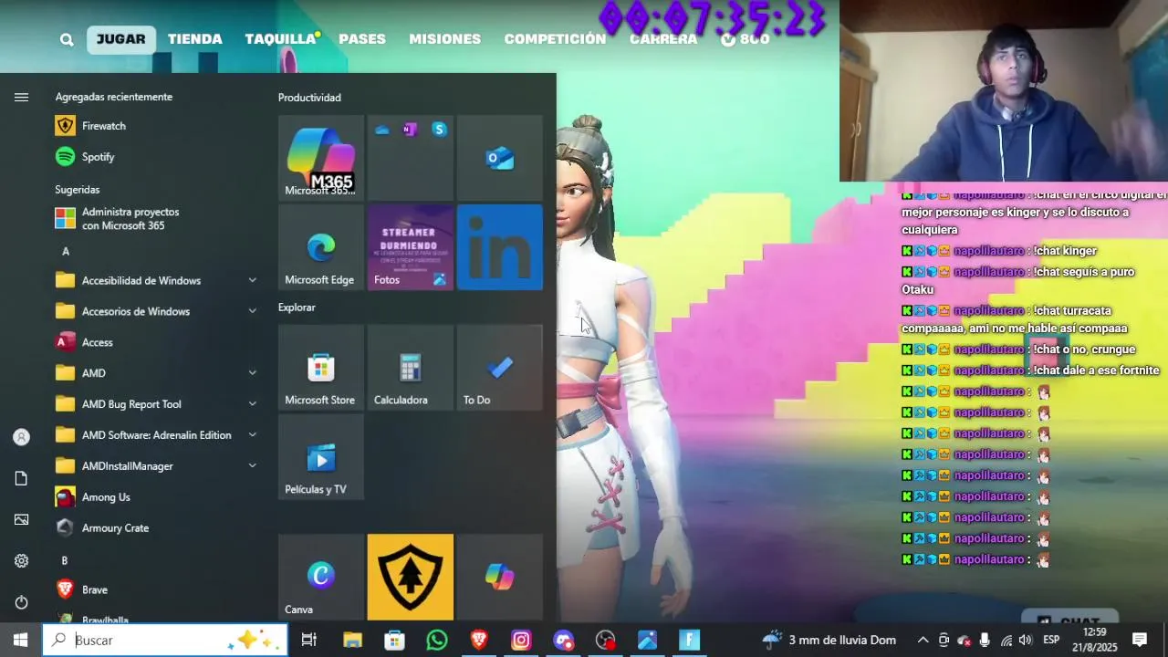Open Pictures icon in Start sidebar
The height and width of the screenshot is (657, 1168).
pyautogui.click(x=21, y=520)
